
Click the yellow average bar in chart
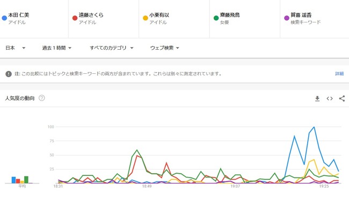tap(22, 182)
